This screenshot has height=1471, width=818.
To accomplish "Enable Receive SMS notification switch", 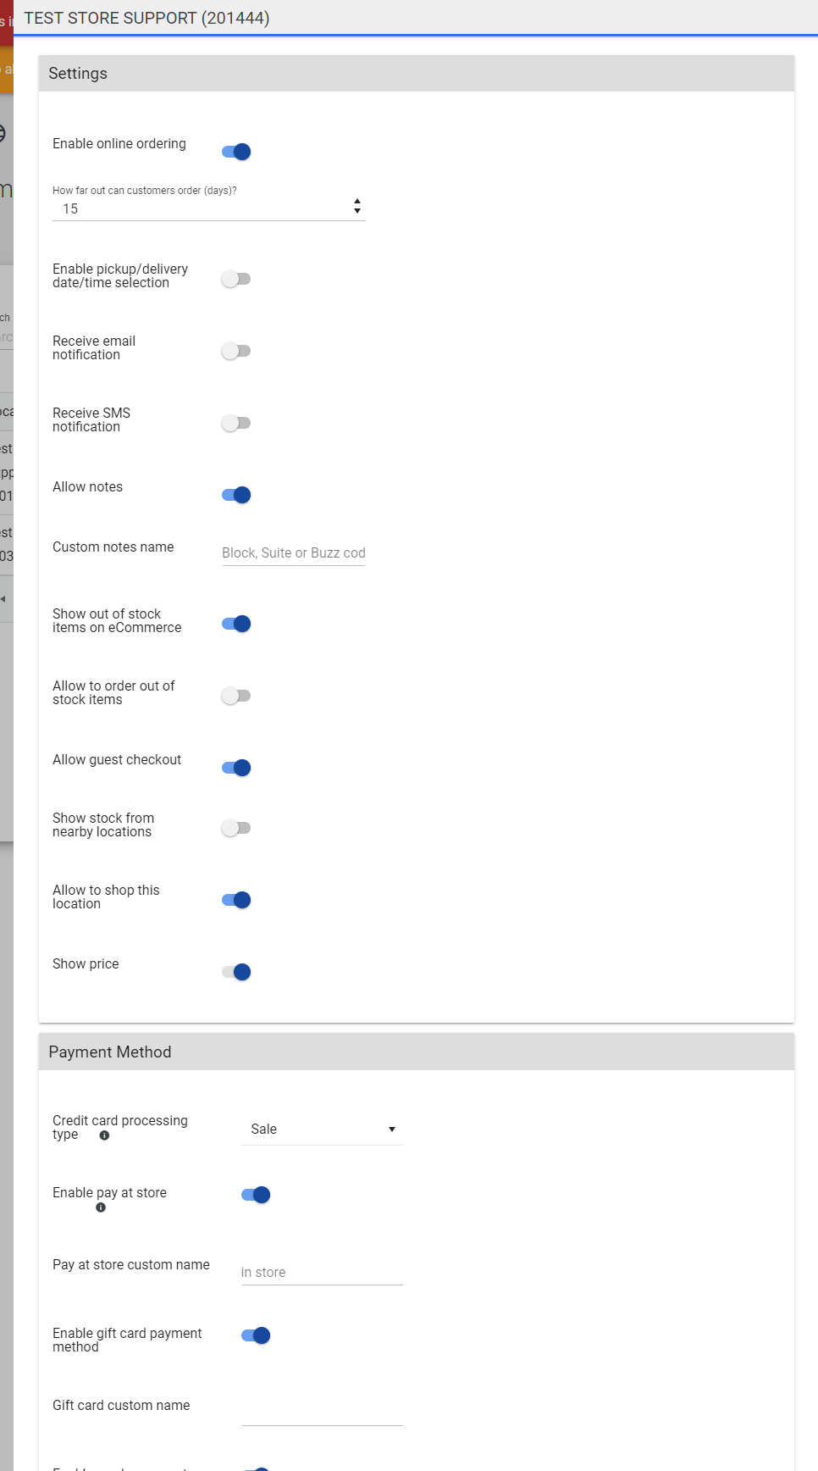I will 236,423.
